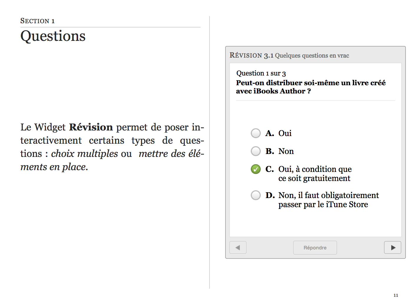Click "Oui, à condition que" answer text

coord(315,169)
